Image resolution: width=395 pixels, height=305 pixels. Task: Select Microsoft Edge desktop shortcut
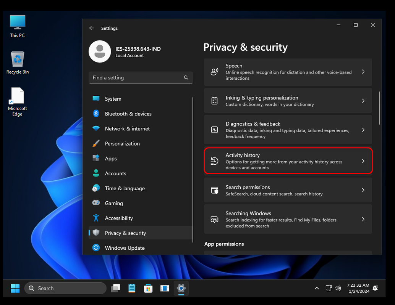click(x=18, y=102)
